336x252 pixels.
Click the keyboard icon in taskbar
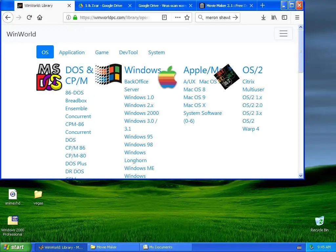coord(299,247)
